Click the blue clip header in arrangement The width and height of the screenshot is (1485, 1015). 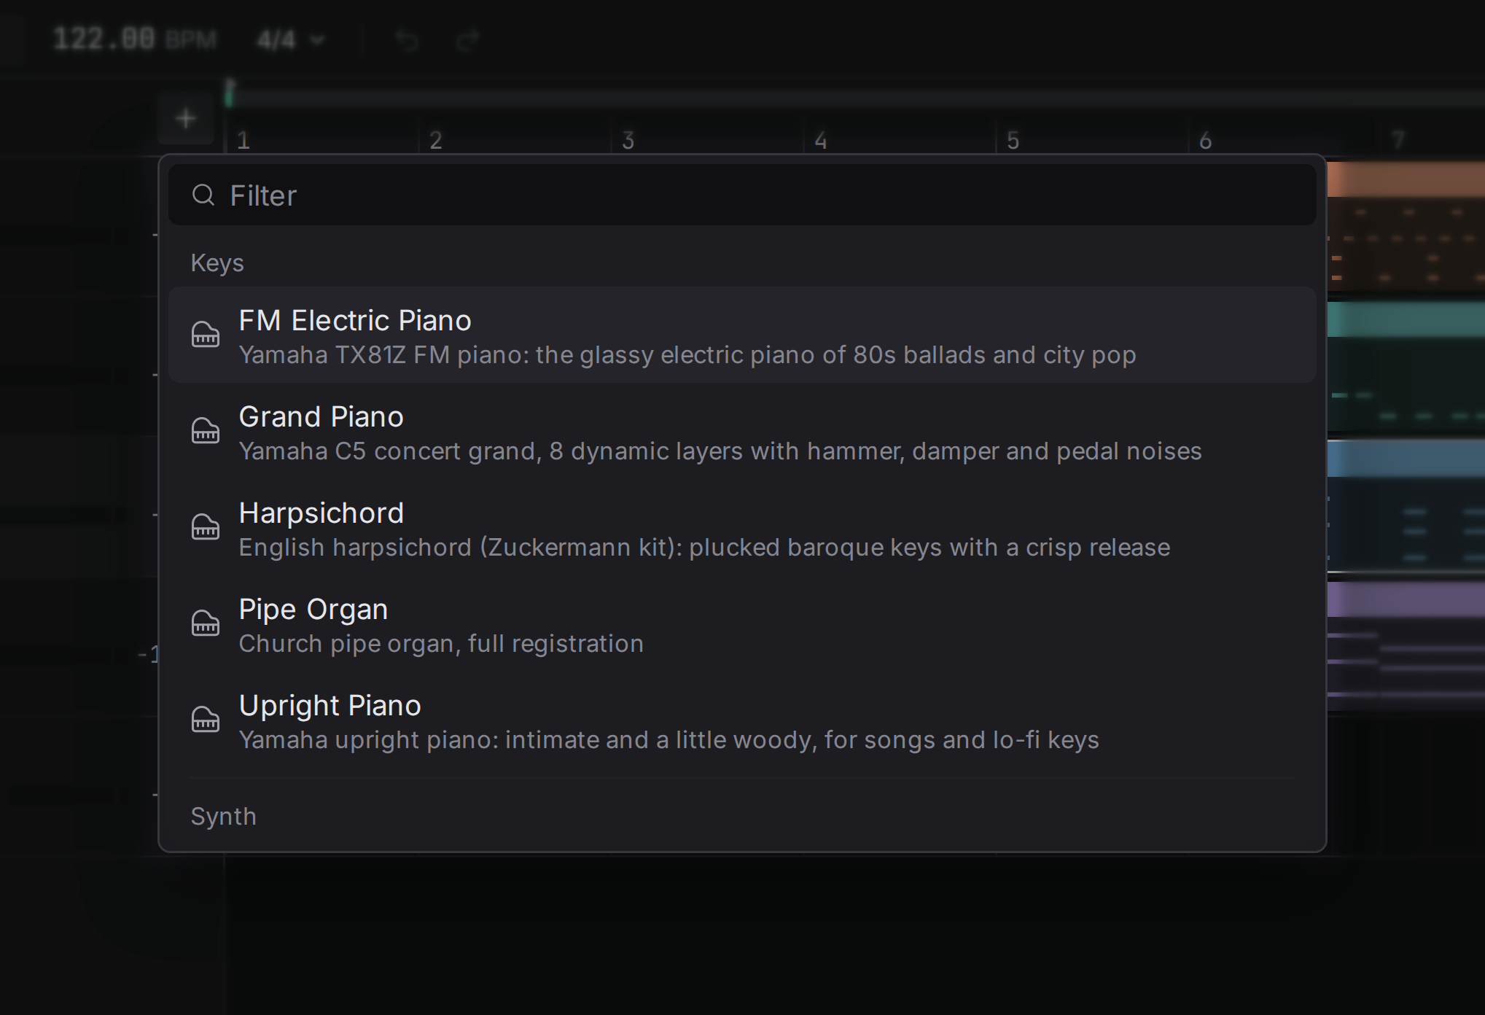pyautogui.click(x=1406, y=459)
